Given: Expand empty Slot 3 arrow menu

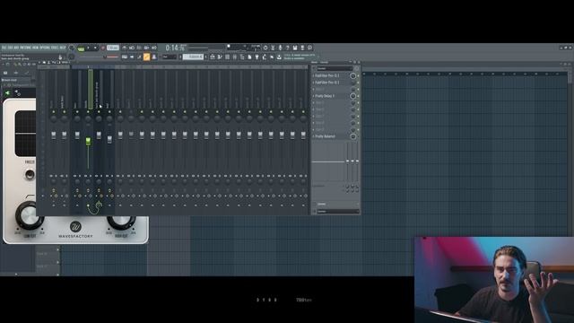Looking at the screenshot, I should click(x=313, y=90).
